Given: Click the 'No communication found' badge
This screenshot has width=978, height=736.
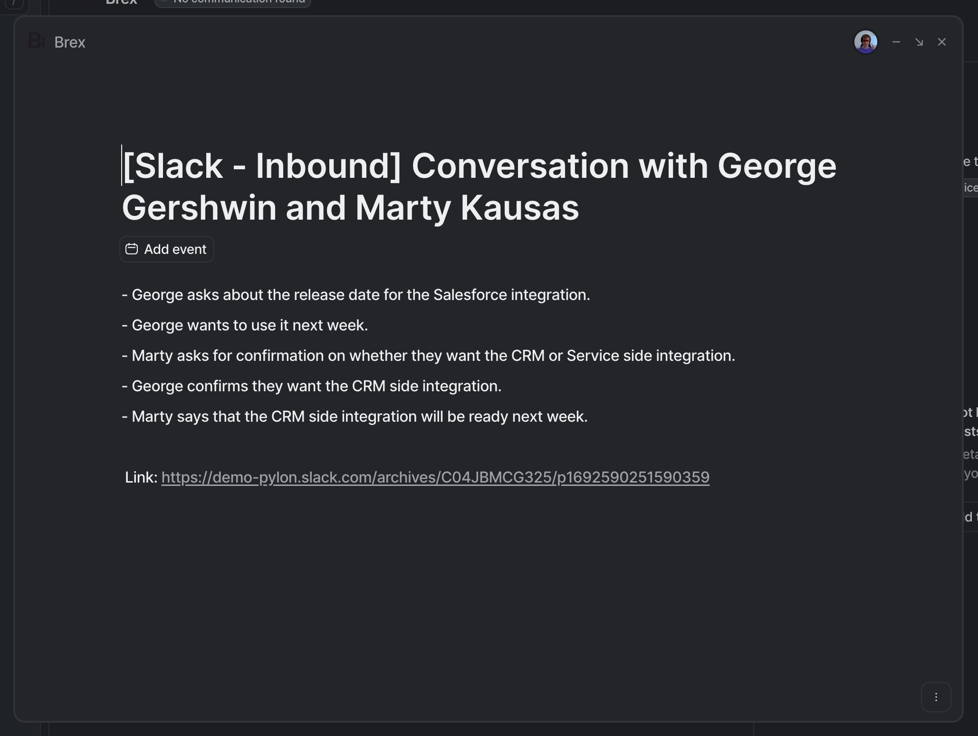Looking at the screenshot, I should tap(233, 2).
